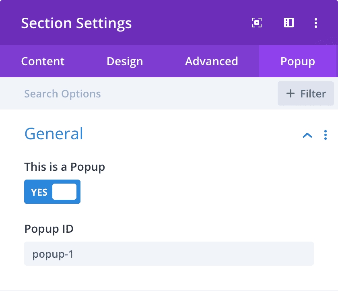Open the Design tab

click(125, 61)
